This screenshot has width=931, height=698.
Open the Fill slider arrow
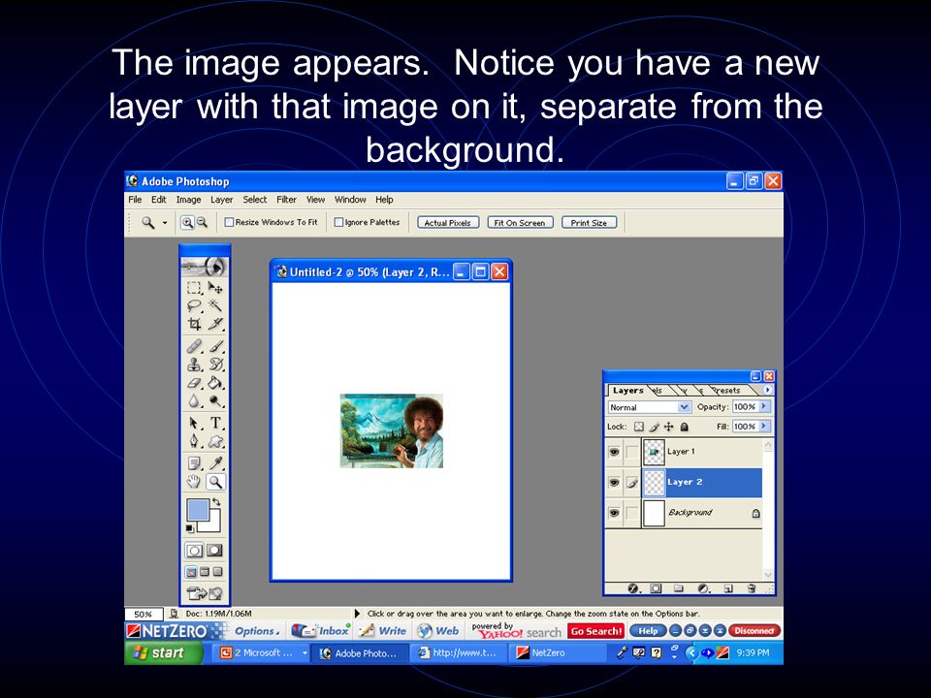[x=764, y=427]
